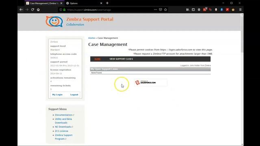
Task: Open the Firefox account icon
Action: click(x=199, y=10)
